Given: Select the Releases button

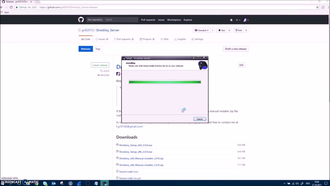Looking at the screenshot, I should [x=86, y=49].
